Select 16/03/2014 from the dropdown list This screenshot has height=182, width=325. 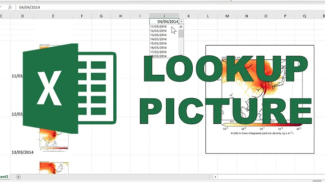coord(158,48)
